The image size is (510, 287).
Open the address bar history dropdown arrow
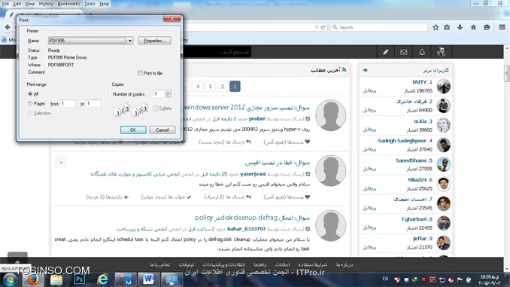click(x=317, y=27)
